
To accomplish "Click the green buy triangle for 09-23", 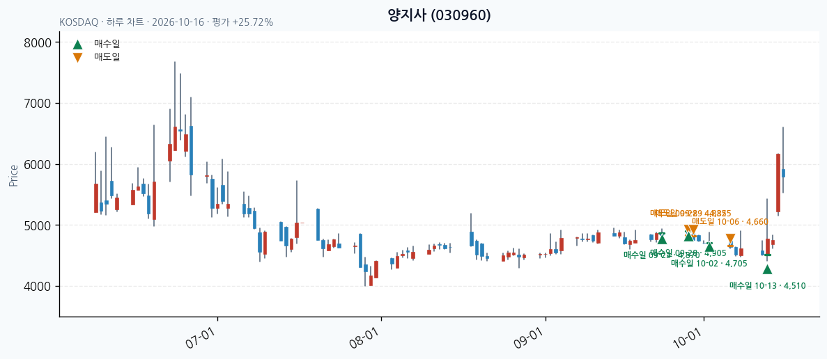I will pos(663,239).
